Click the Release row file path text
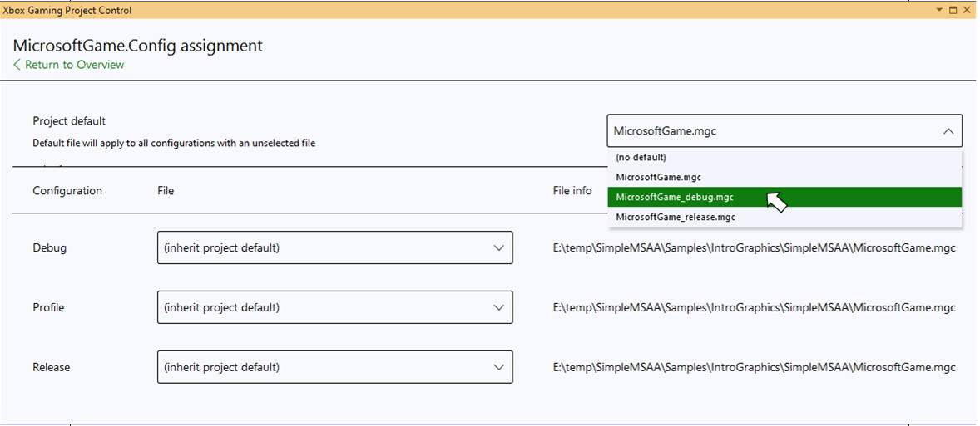 pos(755,368)
